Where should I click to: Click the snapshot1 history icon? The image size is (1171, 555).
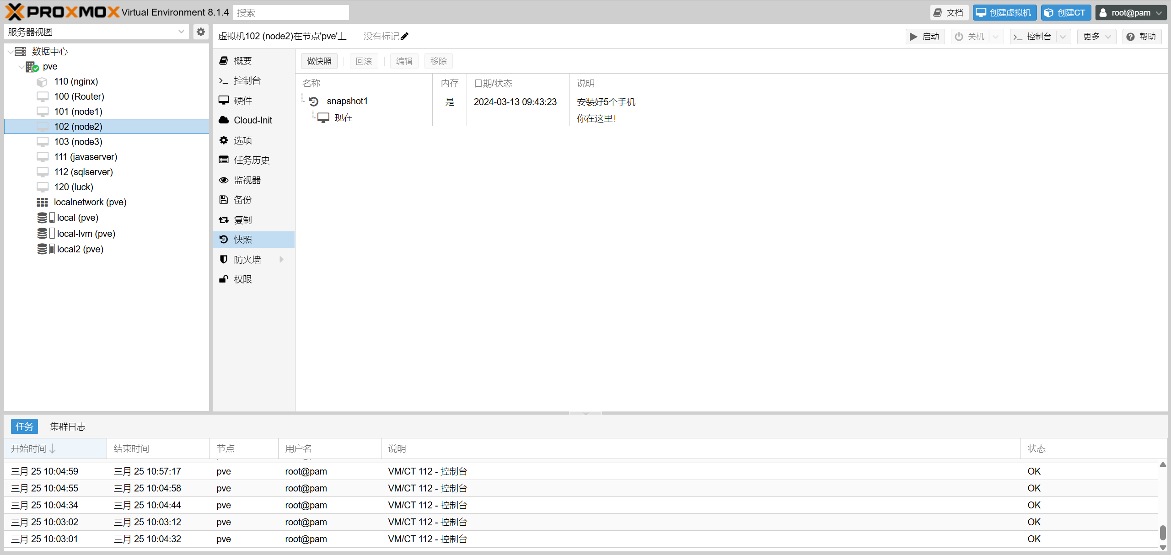click(x=314, y=101)
